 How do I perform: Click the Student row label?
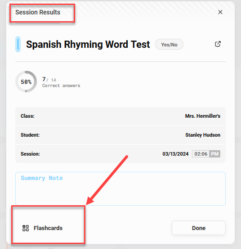pyautogui.click(x=30, y=135)
